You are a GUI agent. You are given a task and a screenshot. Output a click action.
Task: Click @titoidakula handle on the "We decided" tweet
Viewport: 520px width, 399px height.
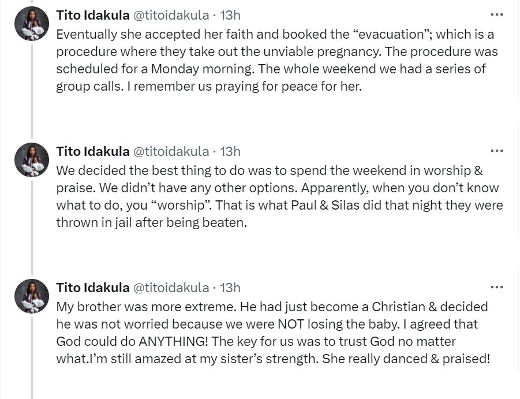tap(171, 151)
